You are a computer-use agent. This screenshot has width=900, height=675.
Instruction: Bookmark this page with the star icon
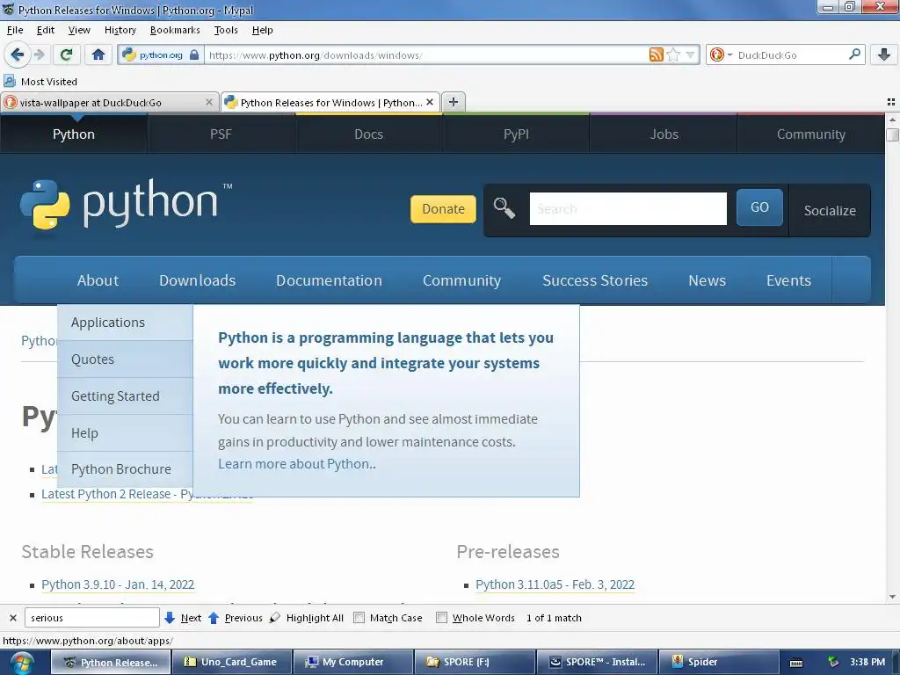click(x=673, y=54)
